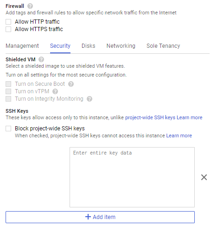Open the Firewall help icon
The height and width of the screenshot is (232, 211).
30,6
